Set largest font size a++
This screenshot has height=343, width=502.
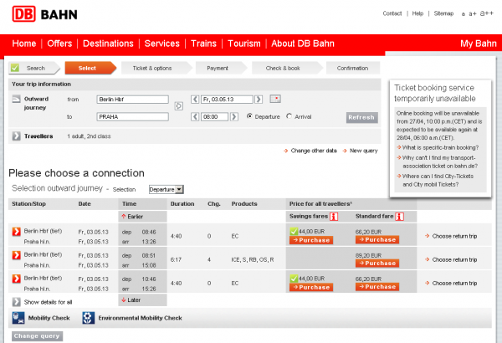487,13
